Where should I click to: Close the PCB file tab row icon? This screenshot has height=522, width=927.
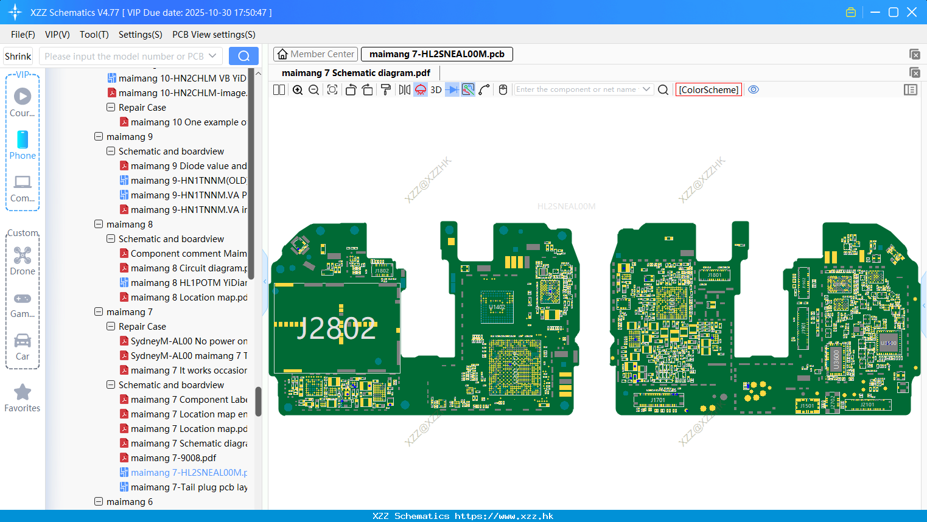point(914,54)
